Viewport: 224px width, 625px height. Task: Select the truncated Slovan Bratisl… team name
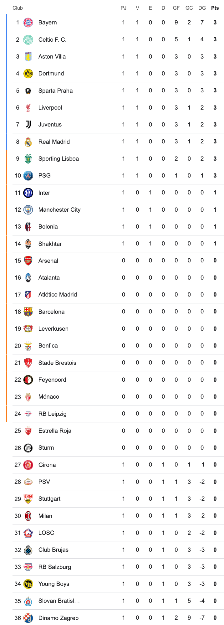pyautogui.click(x=59, y=601)
